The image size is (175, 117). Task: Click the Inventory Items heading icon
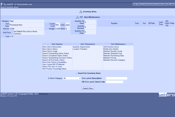pos(81,12)
